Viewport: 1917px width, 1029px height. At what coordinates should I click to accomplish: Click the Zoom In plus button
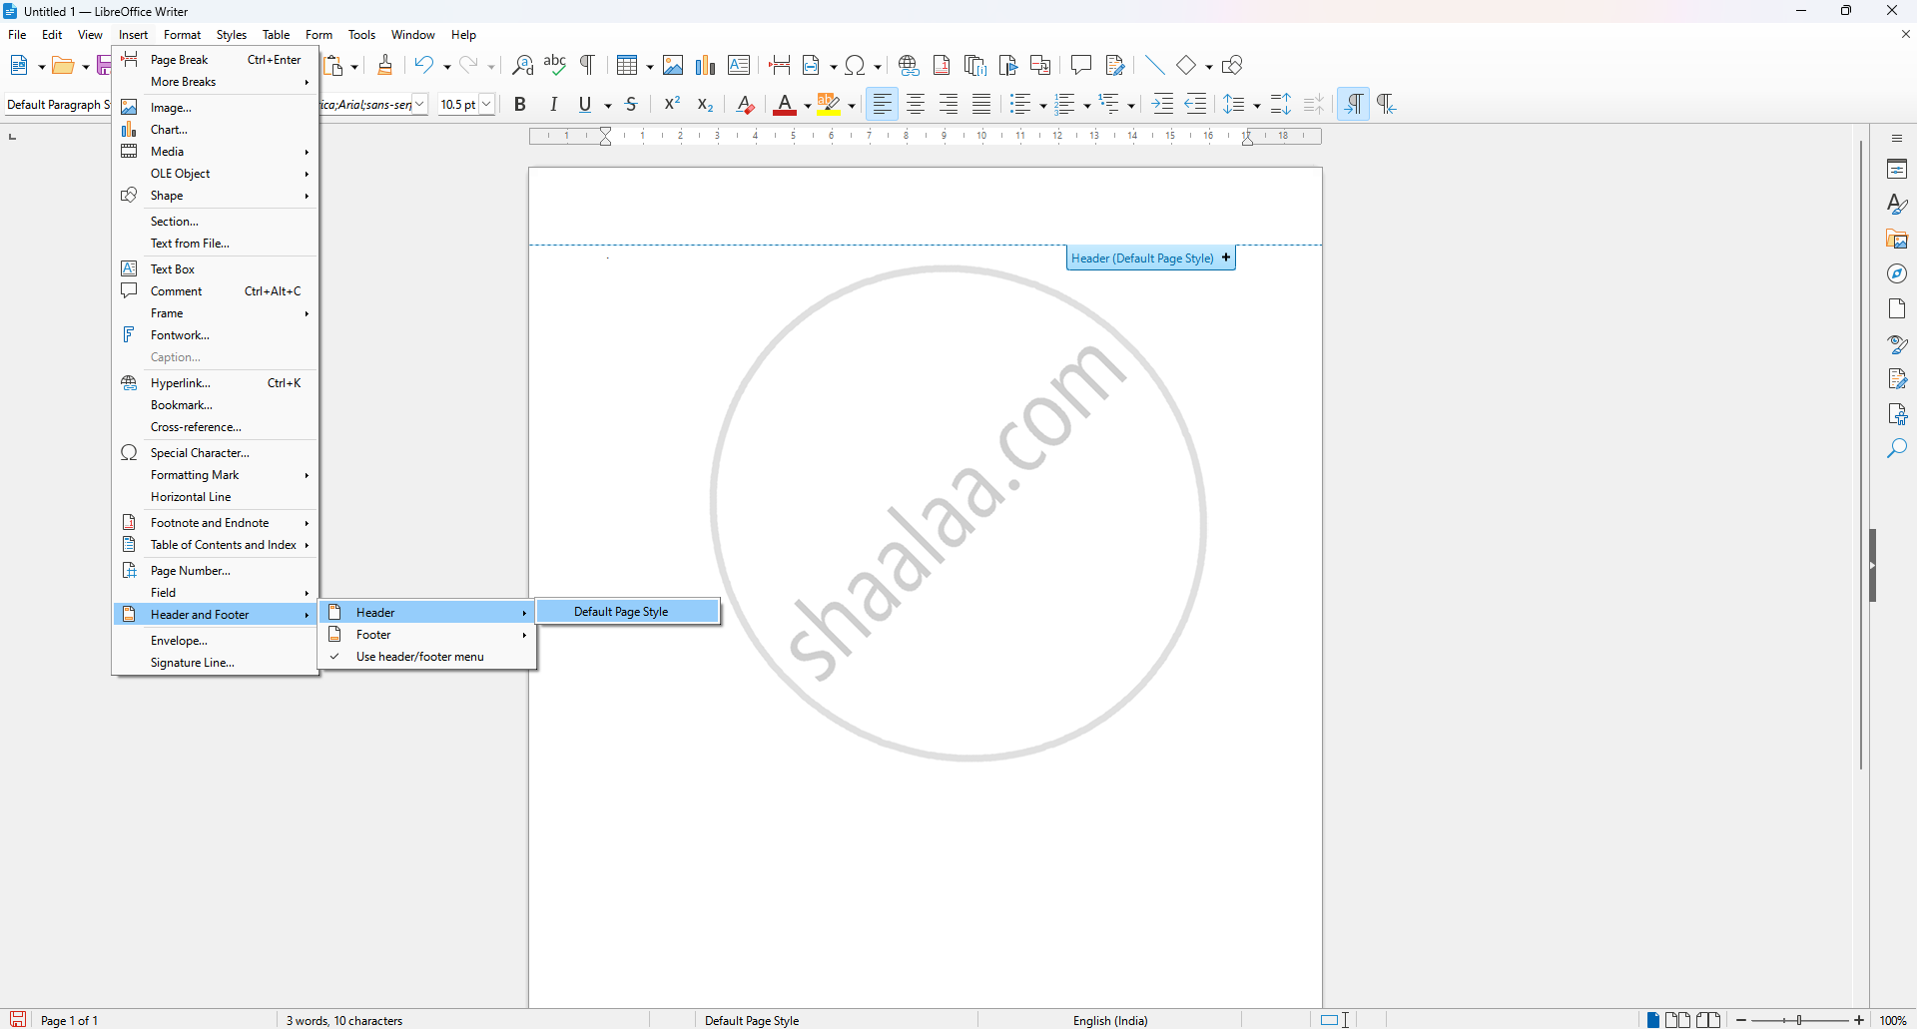pyautogui.click(x=1859, y=1020)
